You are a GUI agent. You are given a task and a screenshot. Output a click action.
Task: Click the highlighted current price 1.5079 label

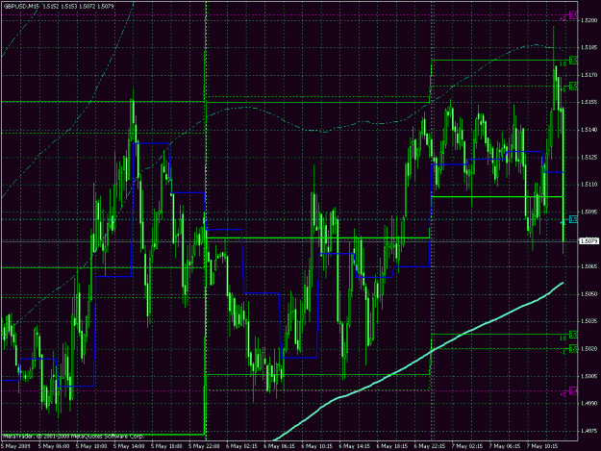tap(589, 241)
